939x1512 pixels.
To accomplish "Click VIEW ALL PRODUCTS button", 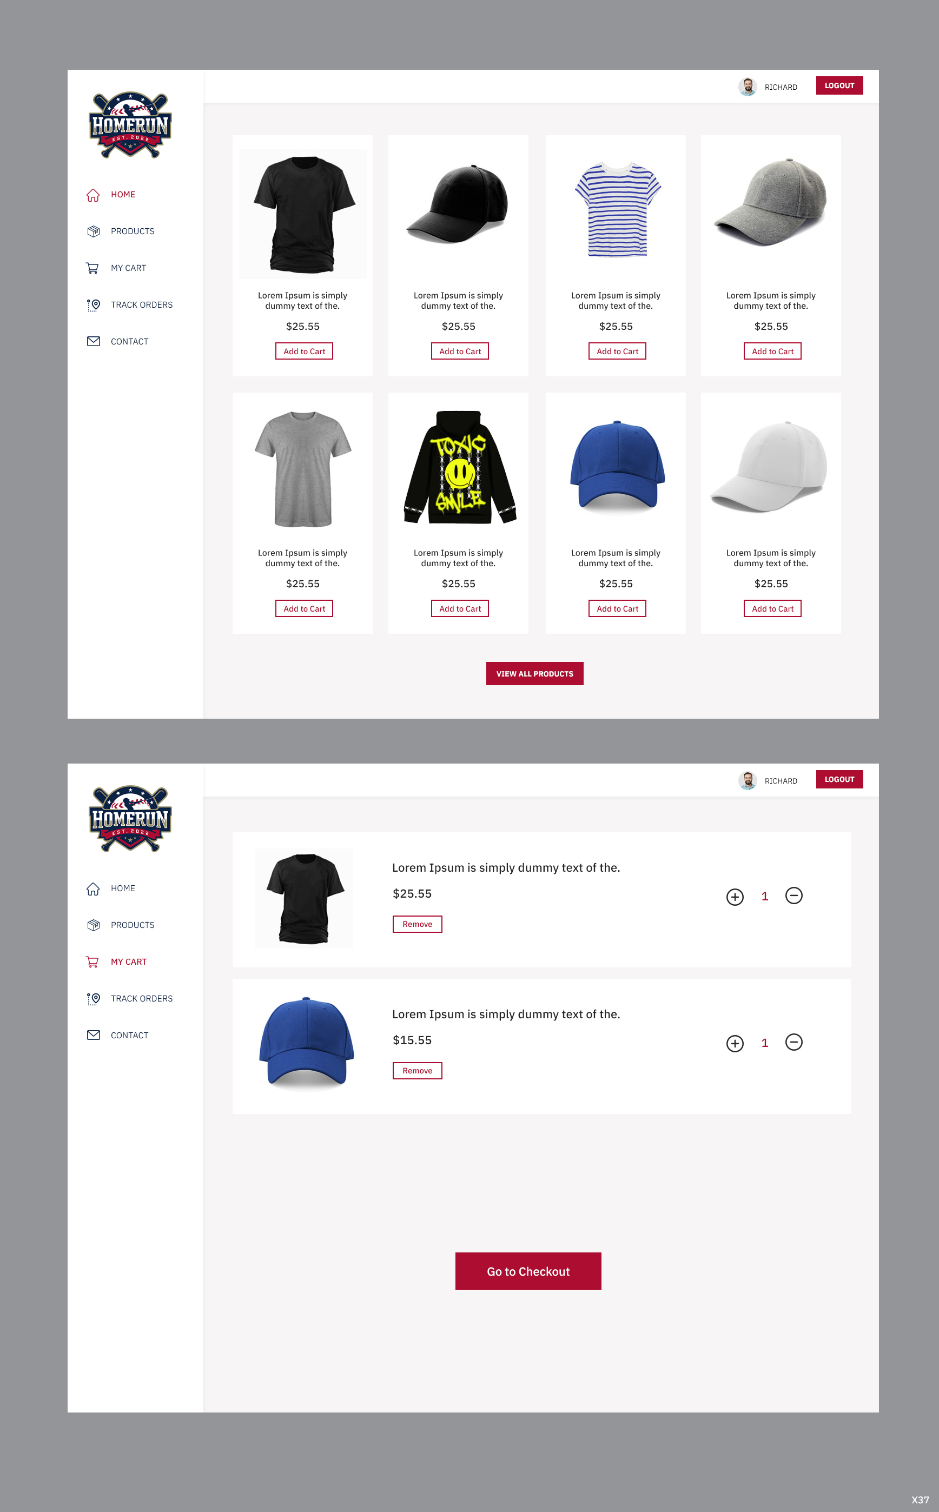I will pyautogui.click(x=535, y=673).
